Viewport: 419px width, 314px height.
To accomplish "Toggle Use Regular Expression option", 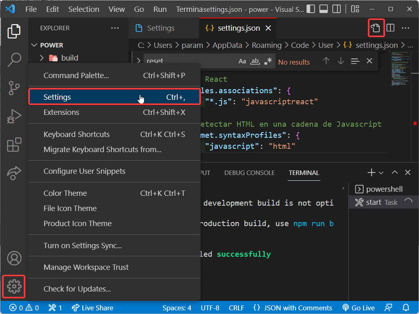I will point(268,61).
